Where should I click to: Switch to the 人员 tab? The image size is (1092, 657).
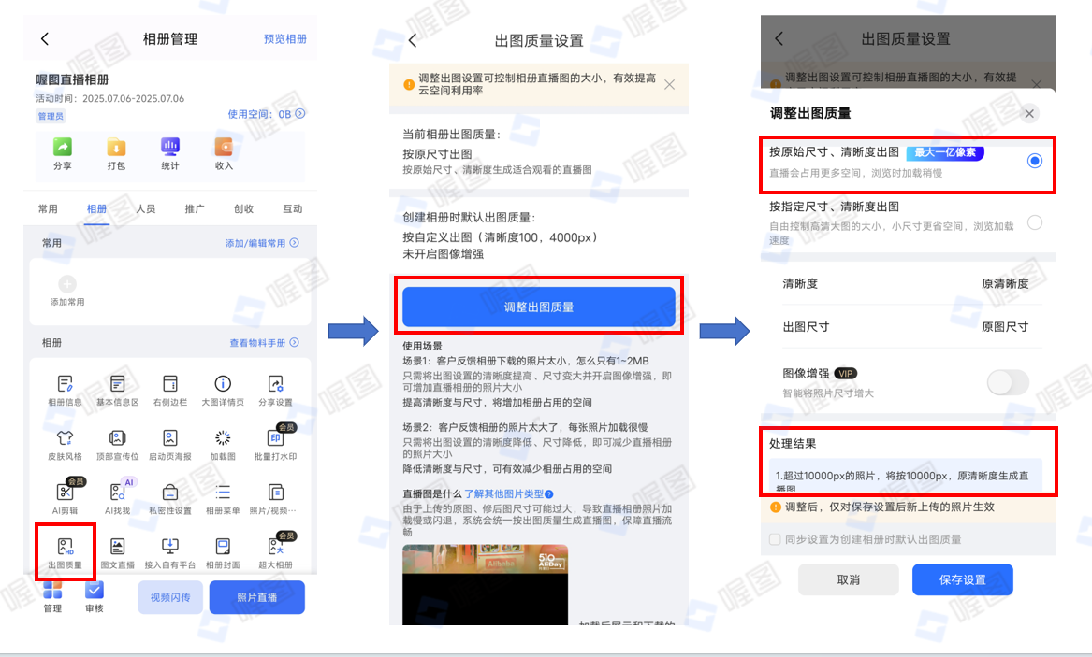[x=146, y=208]
